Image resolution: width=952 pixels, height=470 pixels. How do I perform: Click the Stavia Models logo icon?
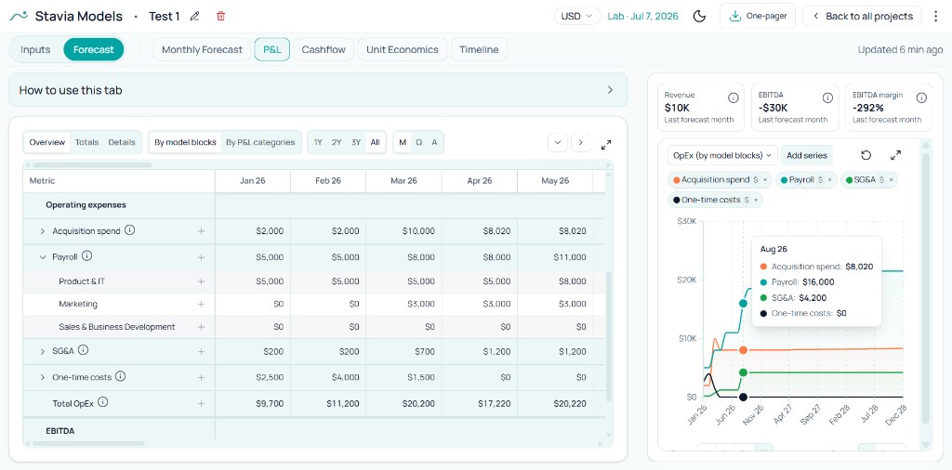[19, 17]
